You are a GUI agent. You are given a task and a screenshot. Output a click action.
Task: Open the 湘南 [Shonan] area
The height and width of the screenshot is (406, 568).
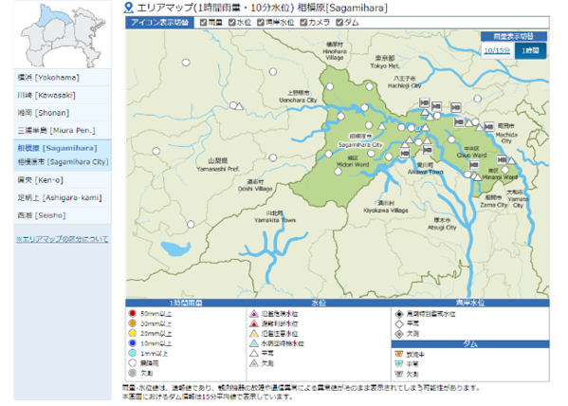tap(63, 113)
